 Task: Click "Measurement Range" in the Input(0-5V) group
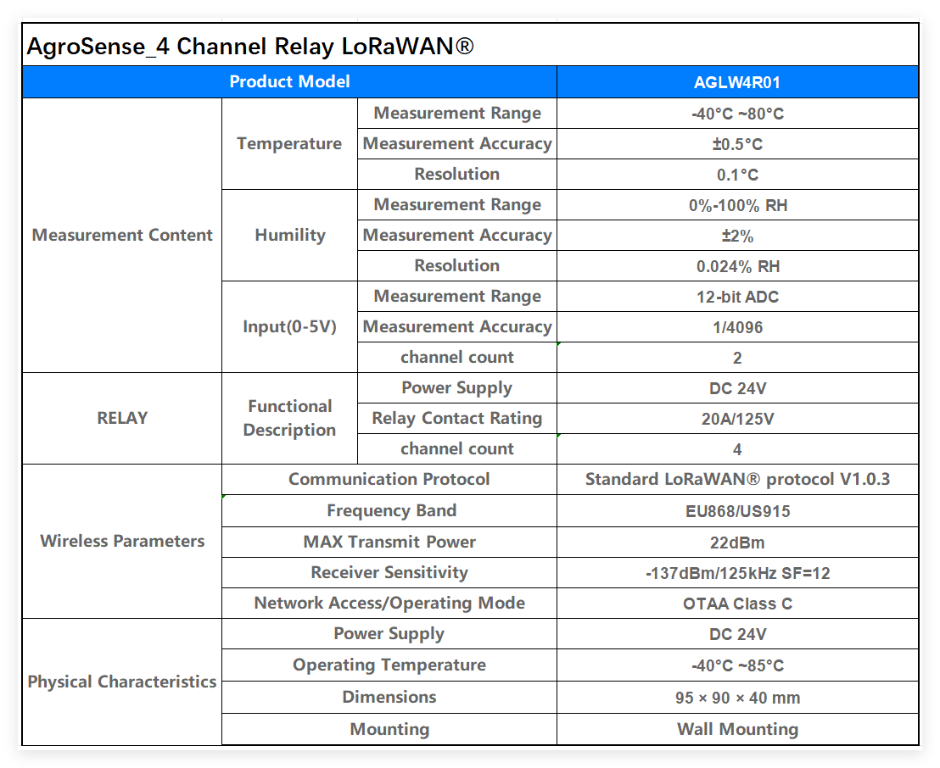coord(457,297)
